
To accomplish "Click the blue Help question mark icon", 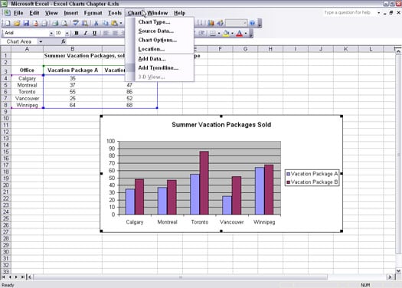I will [252, 23].
